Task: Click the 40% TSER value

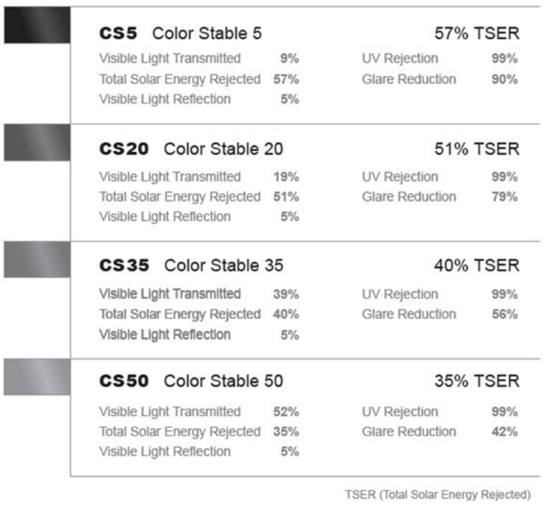Action: [476, 266]
